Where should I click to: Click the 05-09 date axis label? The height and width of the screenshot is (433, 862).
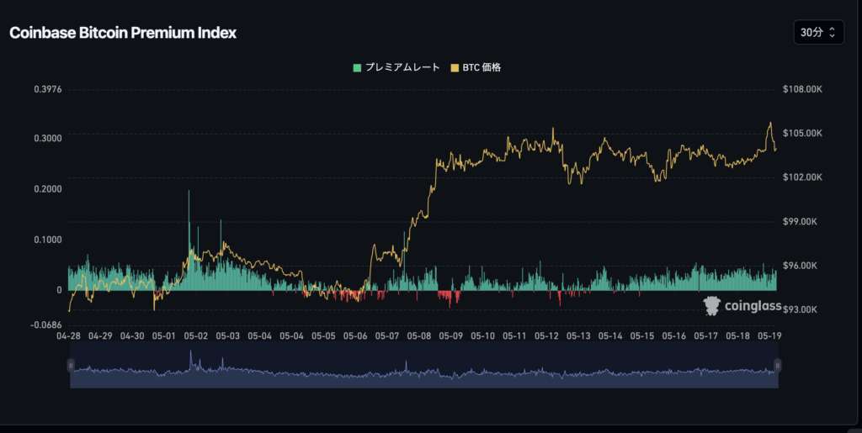451,335
